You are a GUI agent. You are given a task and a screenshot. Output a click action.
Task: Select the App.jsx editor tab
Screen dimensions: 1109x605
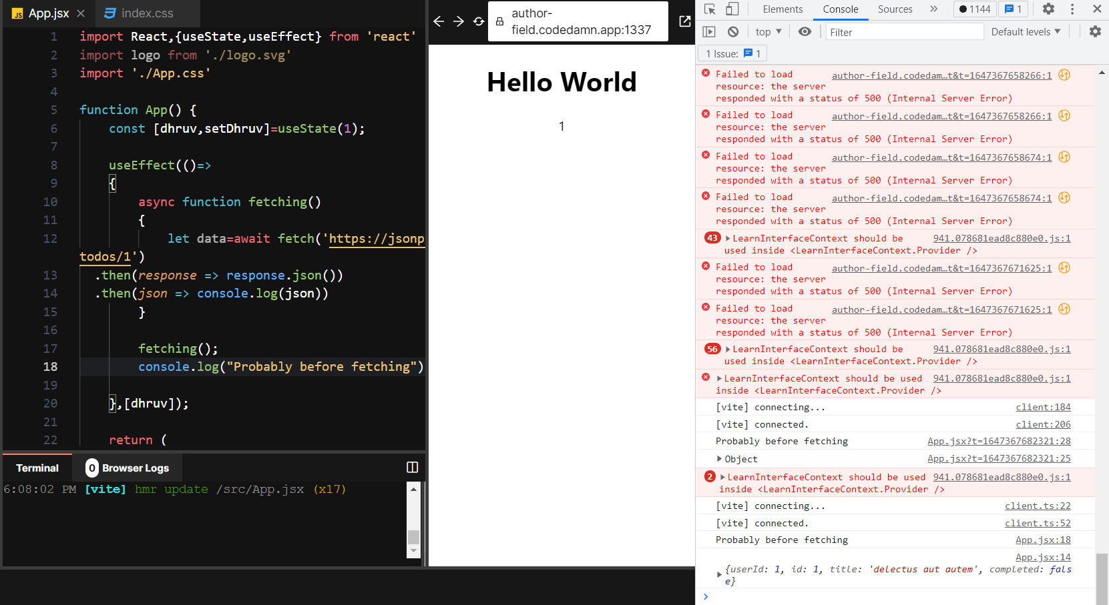[x=48, y=13]
